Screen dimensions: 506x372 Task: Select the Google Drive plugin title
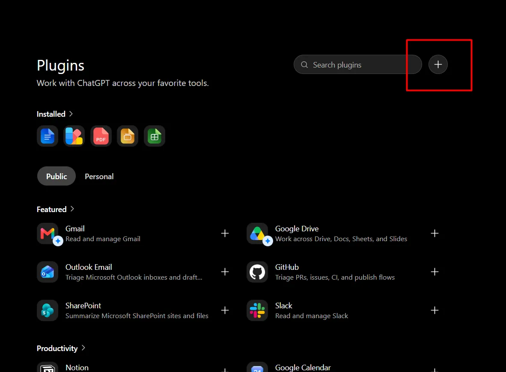tap(297, 229)
